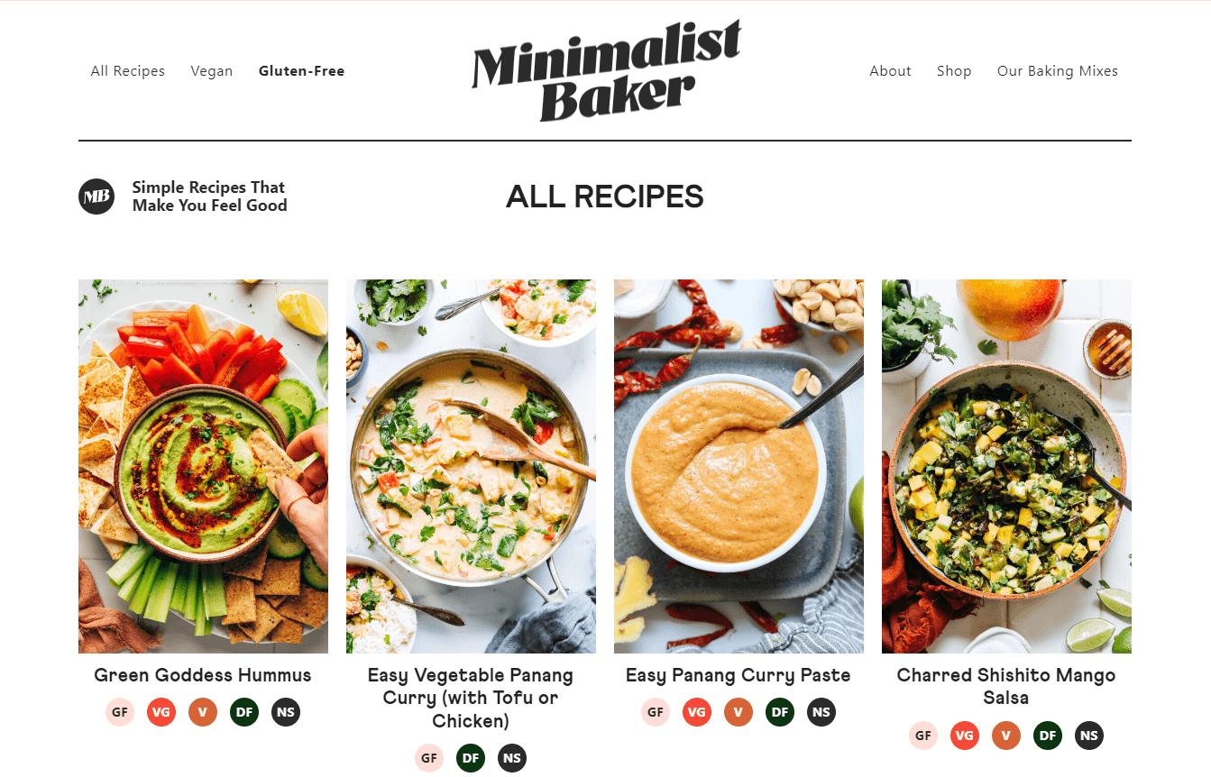Open the All Recipes menu item
The height and width of the screenshot is (777, 1211).
click(128, 71)
